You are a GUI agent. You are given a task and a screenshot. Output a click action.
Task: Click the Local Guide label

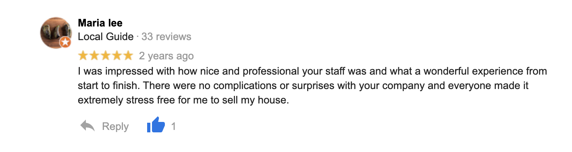pyautogui.click(x=106, y=37)
